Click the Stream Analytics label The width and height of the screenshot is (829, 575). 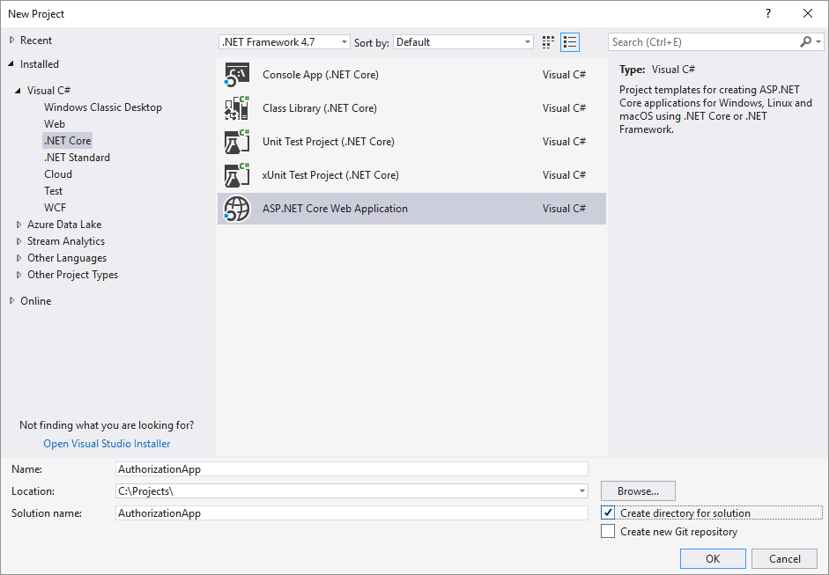click(66, 241)
